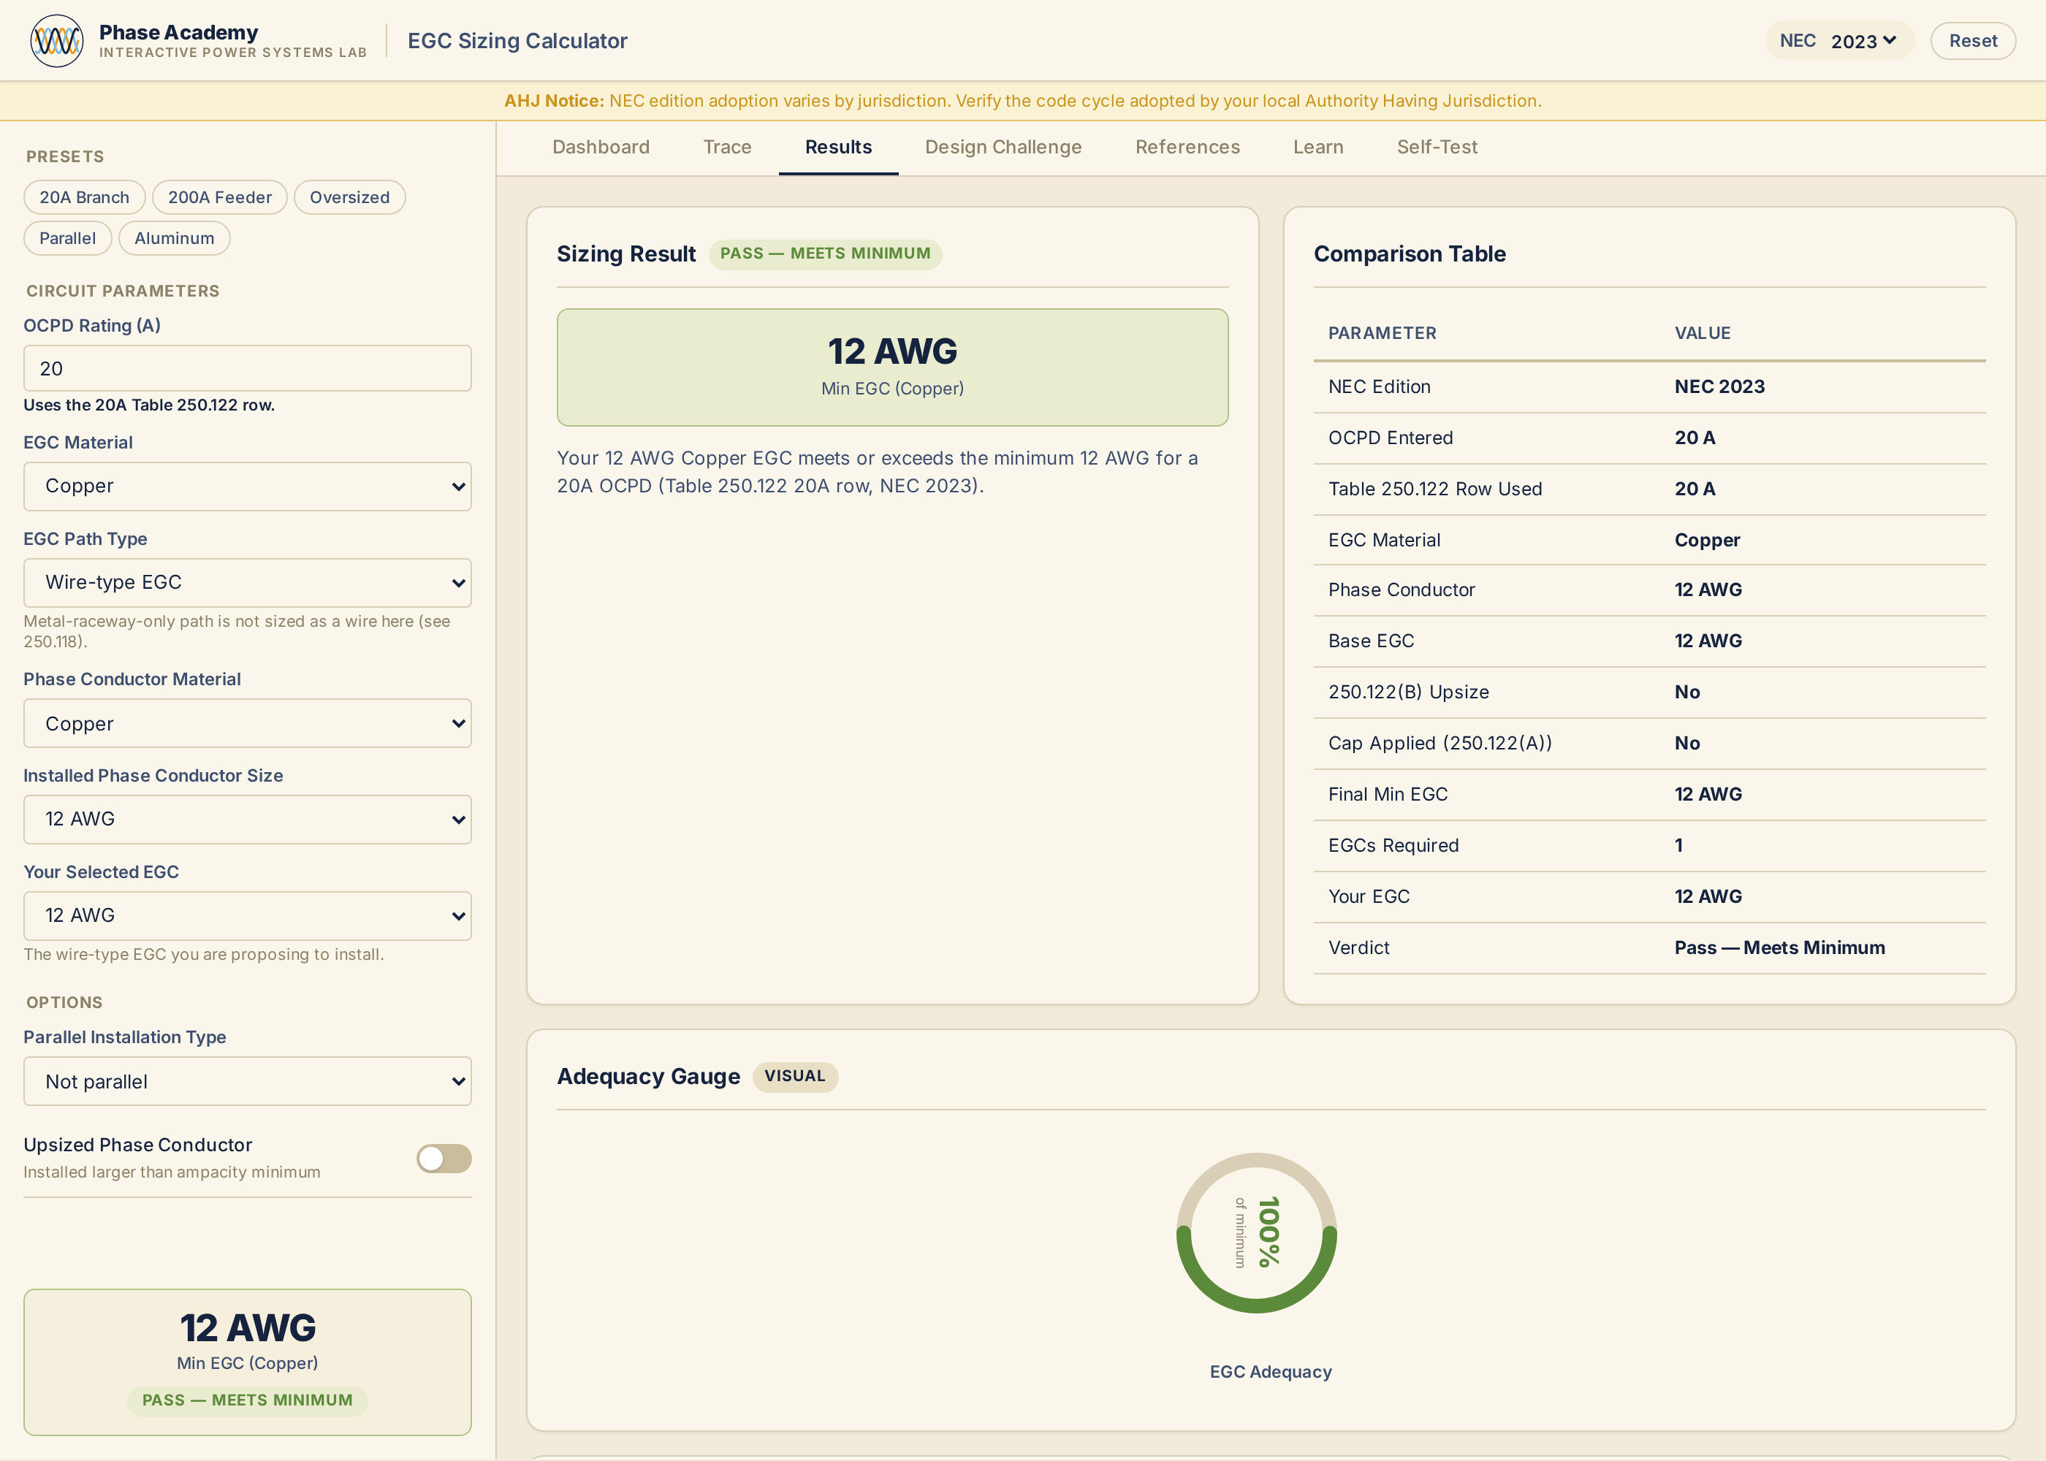
Task: Click the 'Final Min EGC' row label
Action: [x=1388, y=794]
